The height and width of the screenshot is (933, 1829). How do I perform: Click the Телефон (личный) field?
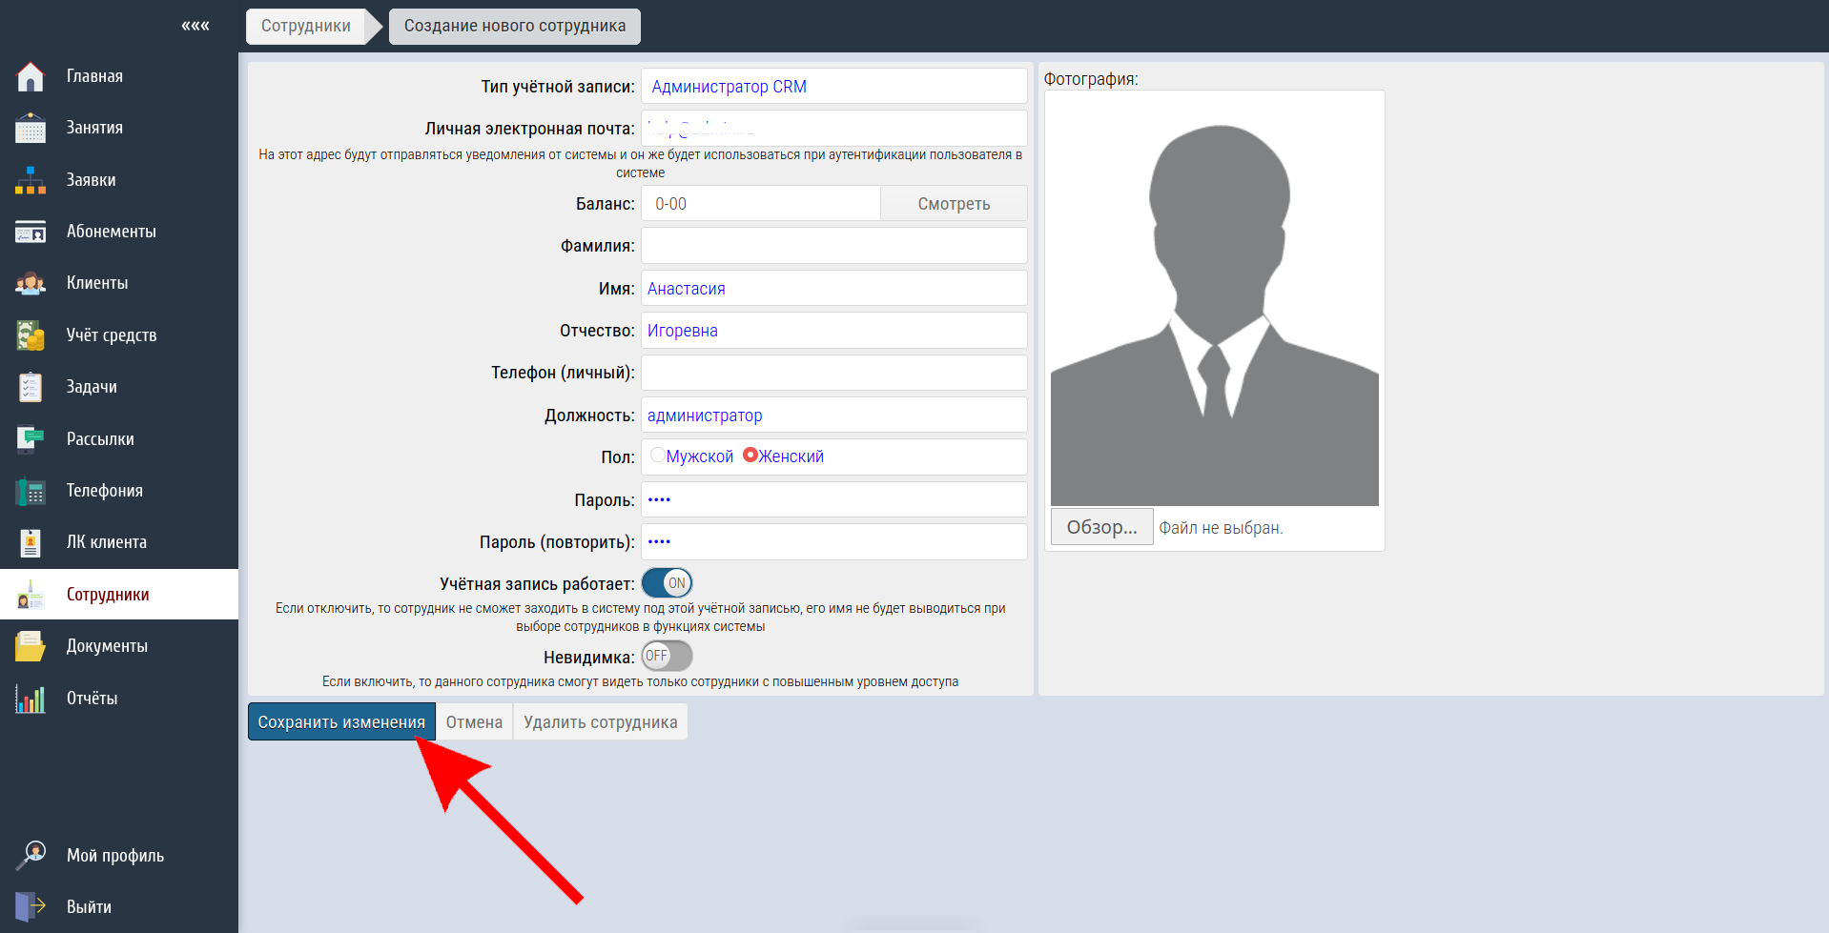(x=834, y=373)
